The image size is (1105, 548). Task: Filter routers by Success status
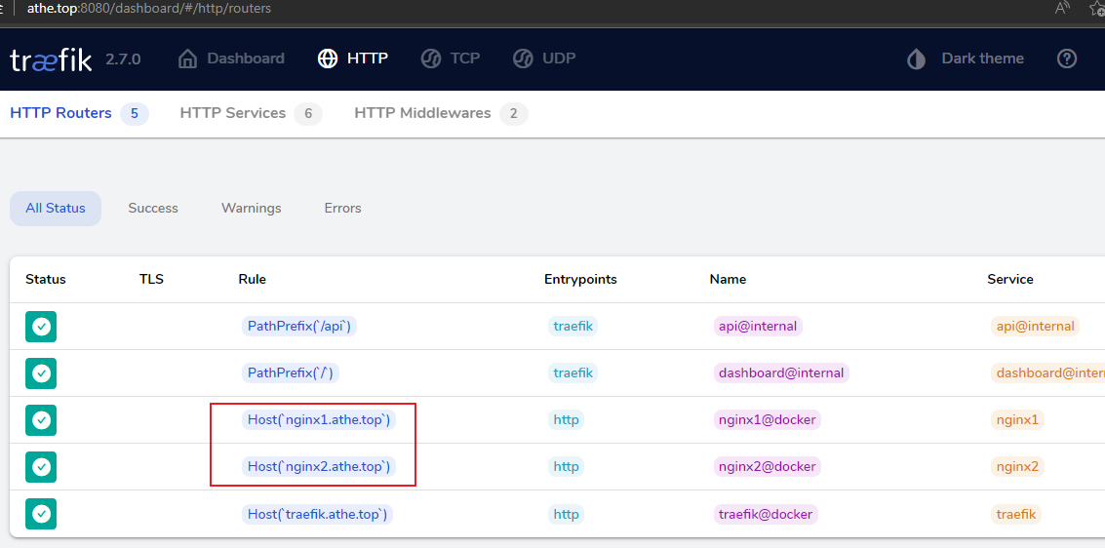pyautogui.click(x=153, y=209)
